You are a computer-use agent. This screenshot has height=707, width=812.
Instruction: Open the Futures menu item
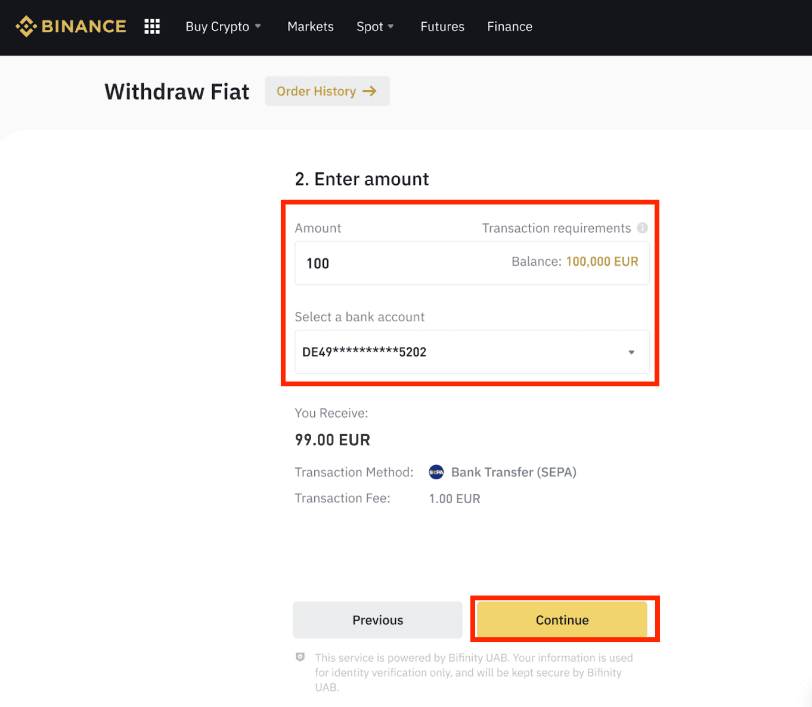(442, 26)
